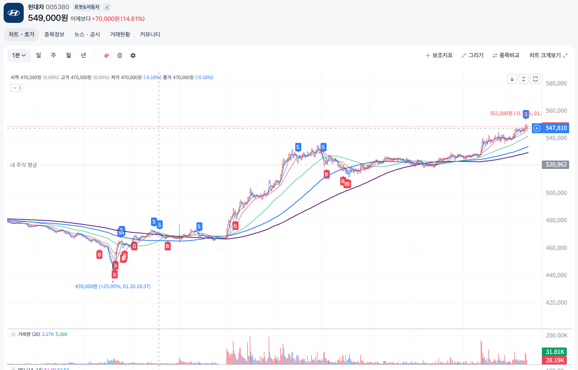This screenshot has height=370, width=578.
Task: Click the 551,000원 high price annotation
Action: click(516, 114)
